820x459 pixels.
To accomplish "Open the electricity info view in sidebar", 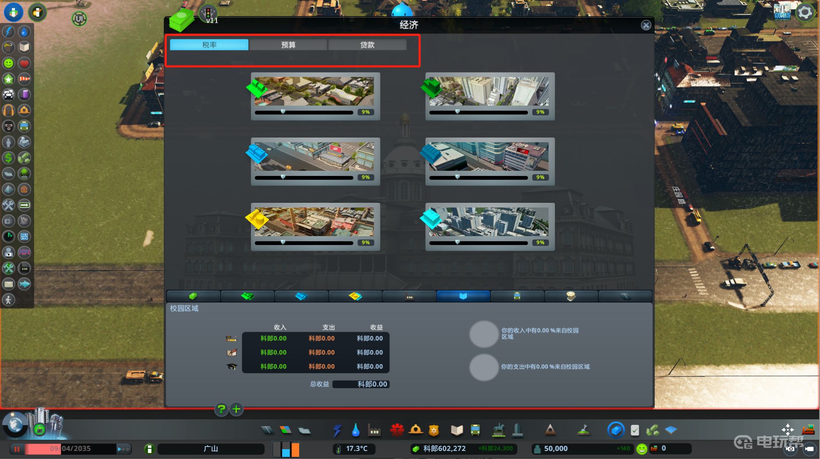I will pos(9,32).
